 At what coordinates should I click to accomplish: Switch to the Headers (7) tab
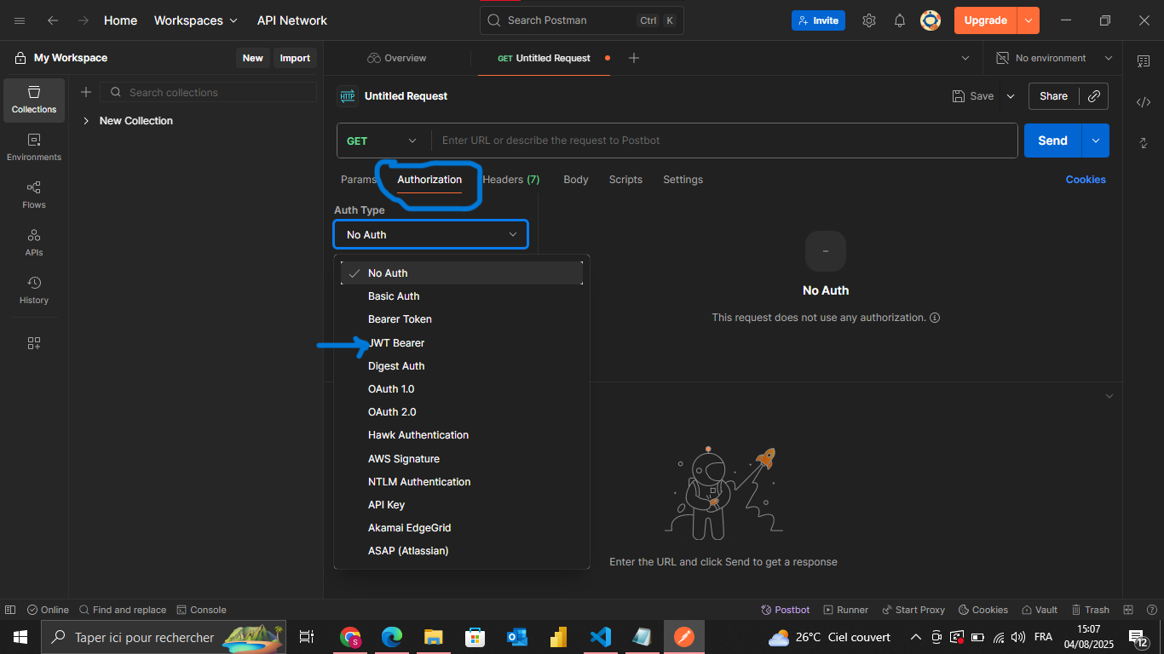[510, 180]
